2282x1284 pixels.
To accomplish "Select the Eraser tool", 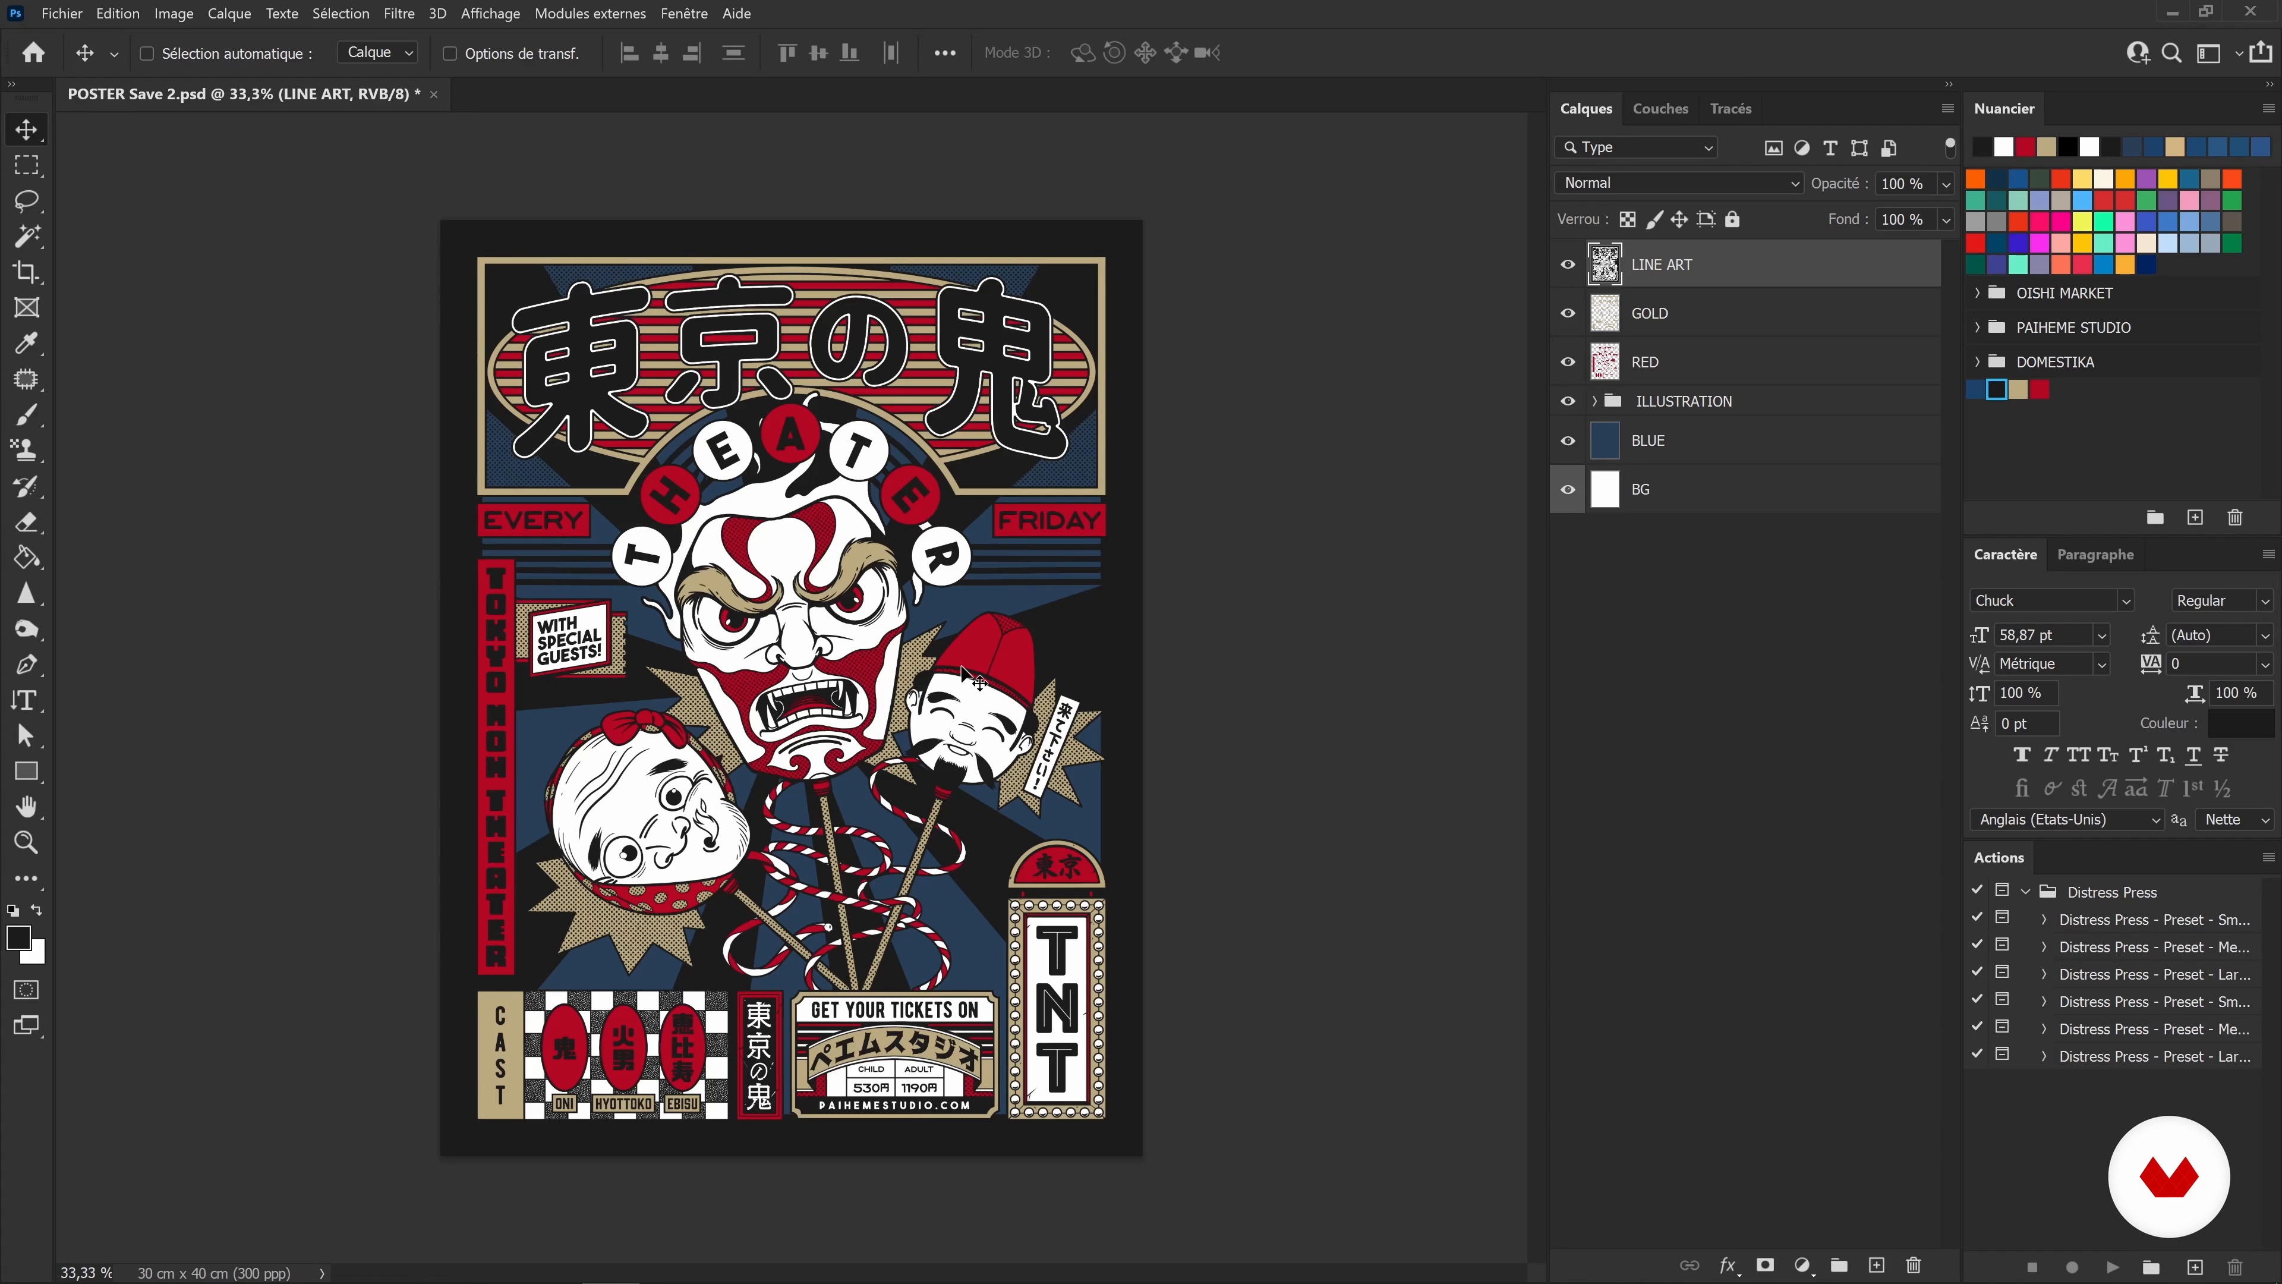I will (27, 522).
